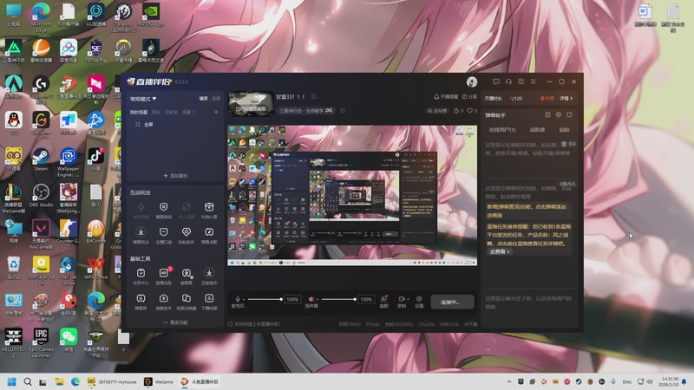Open the 下播待播 tool icon
The height and width of the screenshot is (390, 694).
point(209,302)
